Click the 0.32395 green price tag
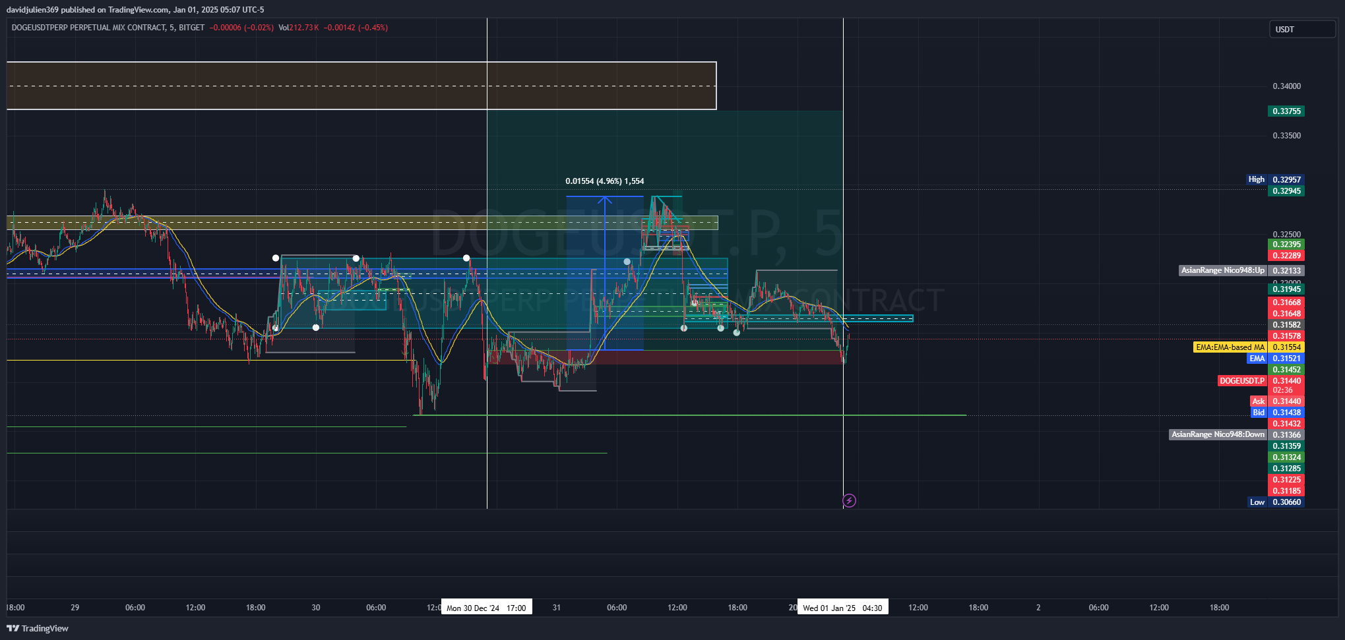Viewport: 1345px width, 640px height. click(x=1286, y=245)
